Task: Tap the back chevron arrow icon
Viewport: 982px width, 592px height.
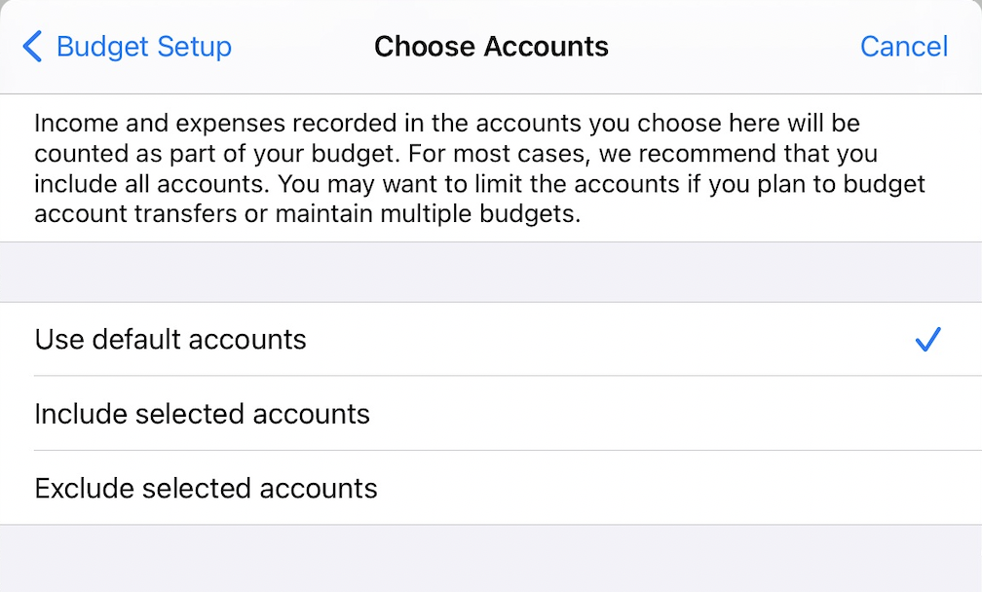Action: 32,46
